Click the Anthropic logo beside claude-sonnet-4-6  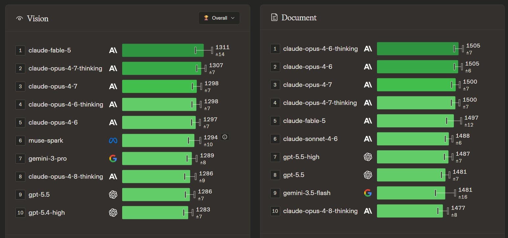point(368,139)
